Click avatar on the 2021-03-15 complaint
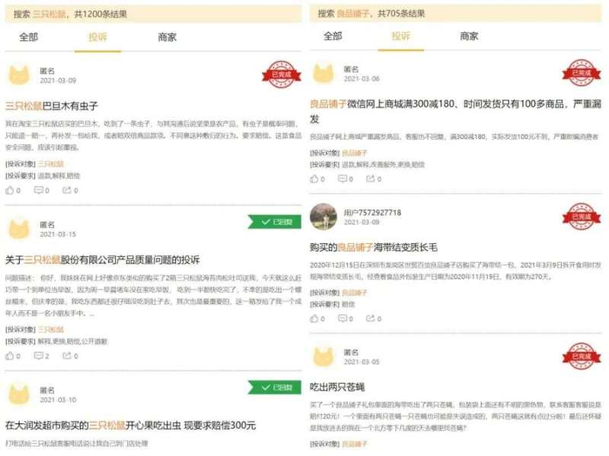609x456 pixels. (x=19, y=228)
